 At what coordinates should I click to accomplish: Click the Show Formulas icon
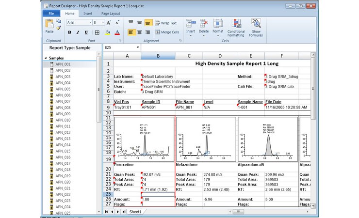pyautogui.click(x=256, y=27)
